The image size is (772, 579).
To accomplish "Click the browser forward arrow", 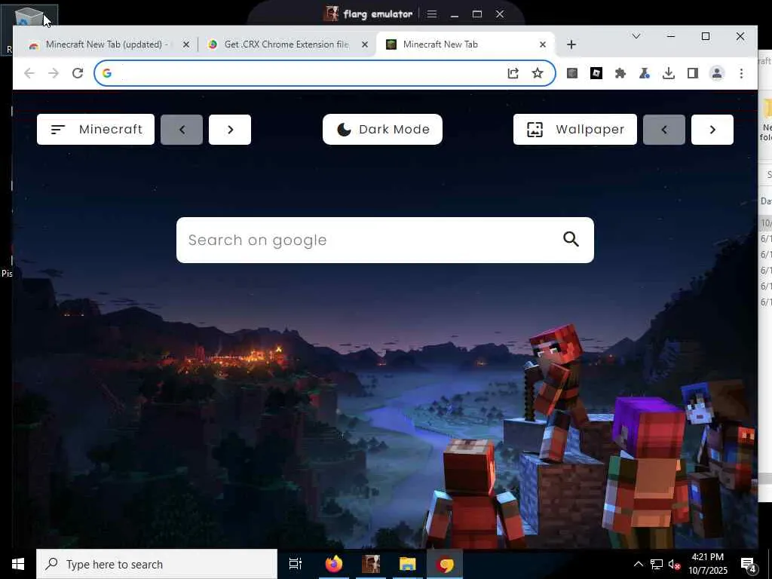I will click(x=54, y=73).
